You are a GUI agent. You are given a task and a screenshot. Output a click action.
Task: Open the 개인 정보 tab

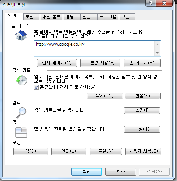pyautogui.click(x=52, y=16)
